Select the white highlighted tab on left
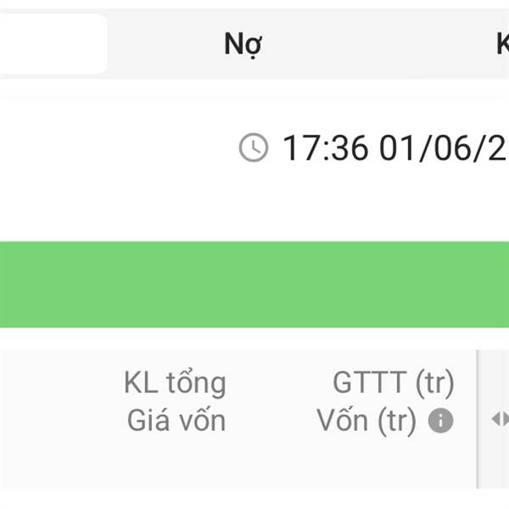The height and width of the screenshot is (509, 509). 52,44
